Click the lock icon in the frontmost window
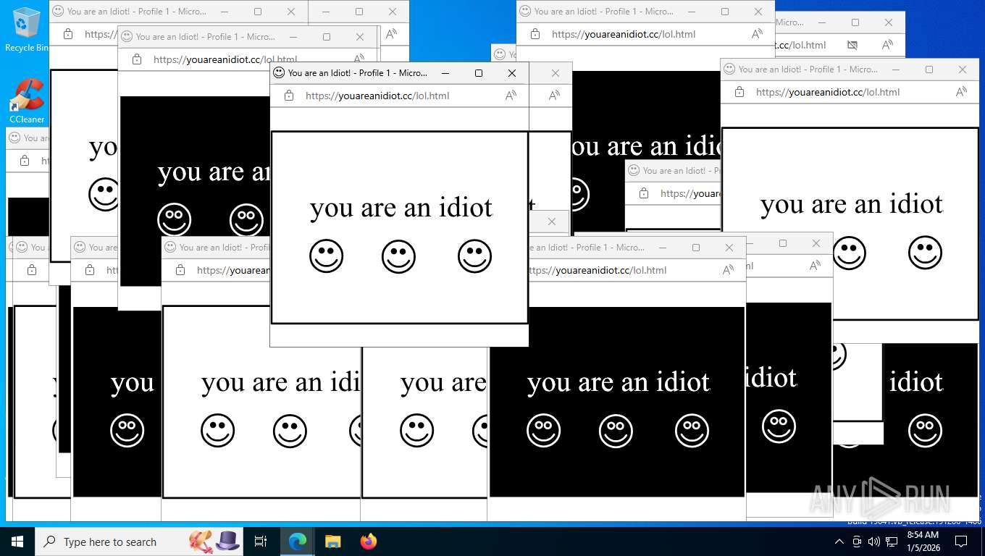This screenshot has height=556, width=985. point(288,96)
